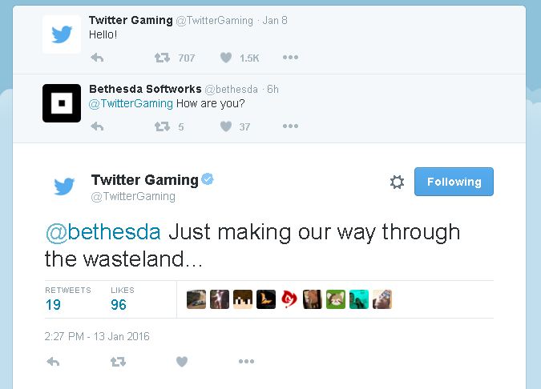Open the gear settings menu
The image size is (541, 389).
(x=397, y=182)
